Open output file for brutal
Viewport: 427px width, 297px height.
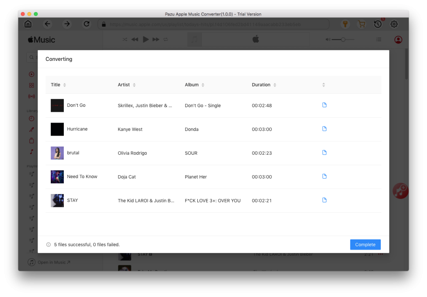tap(324, 152)
